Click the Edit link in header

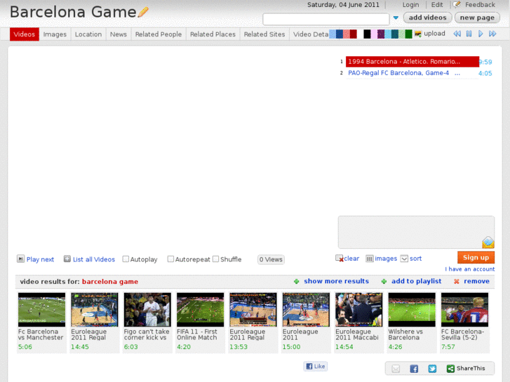pos(437,5)
